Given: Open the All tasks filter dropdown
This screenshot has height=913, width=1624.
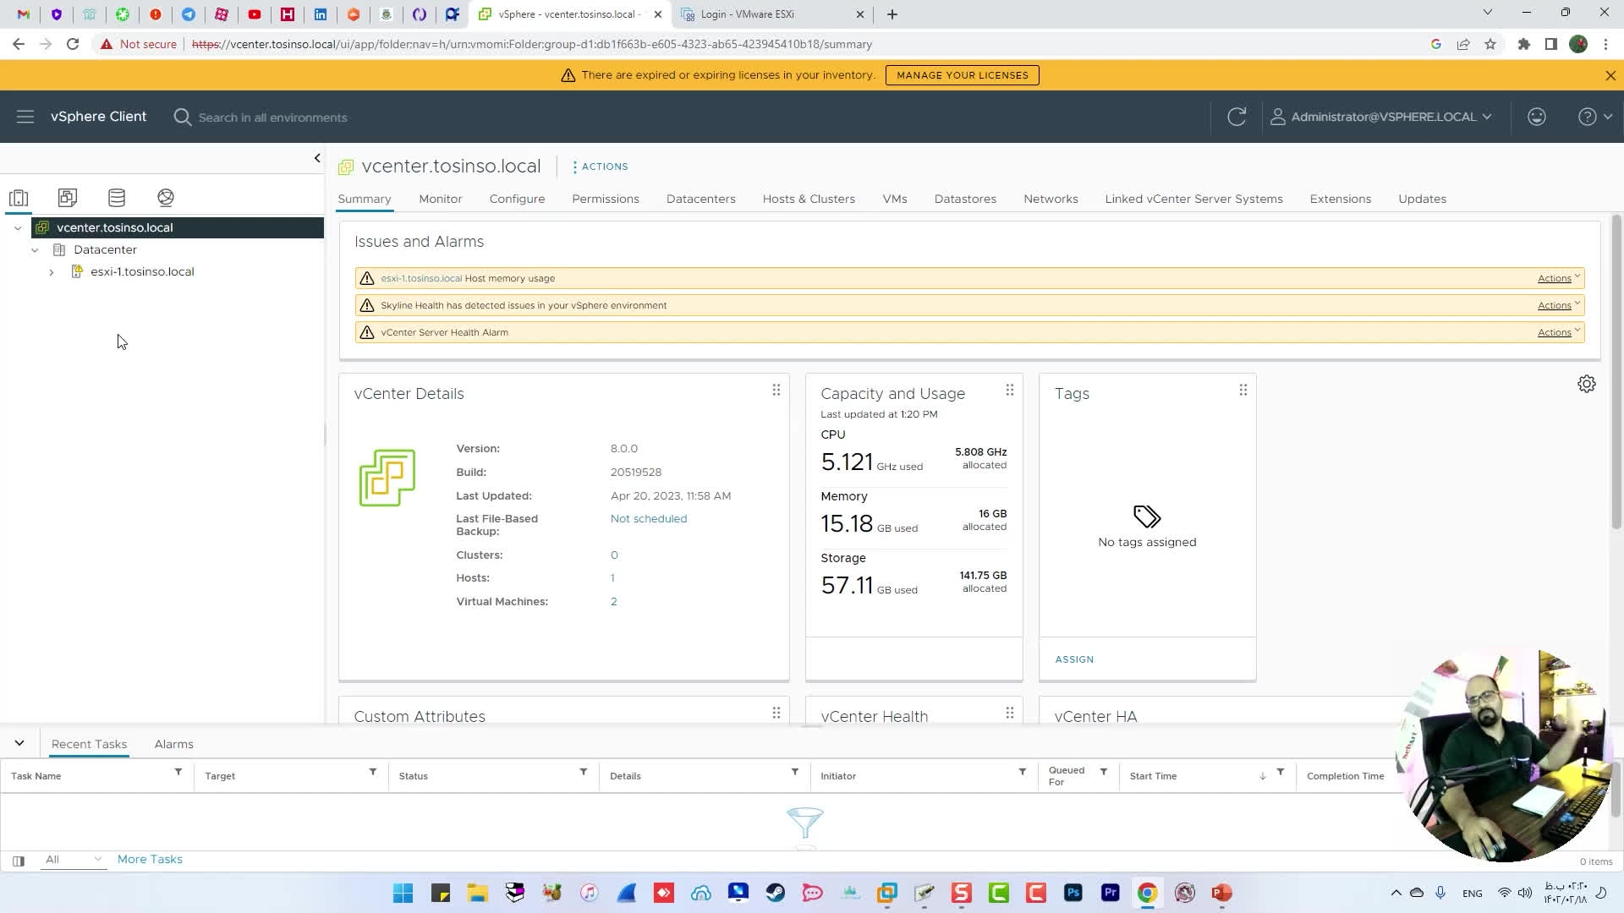Looking at the screenshot, I should click(73, 860).
